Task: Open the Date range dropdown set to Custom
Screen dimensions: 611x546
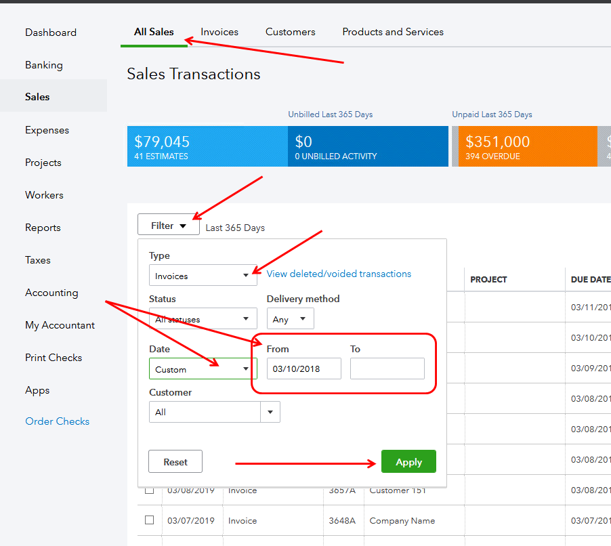Action: 203,369
